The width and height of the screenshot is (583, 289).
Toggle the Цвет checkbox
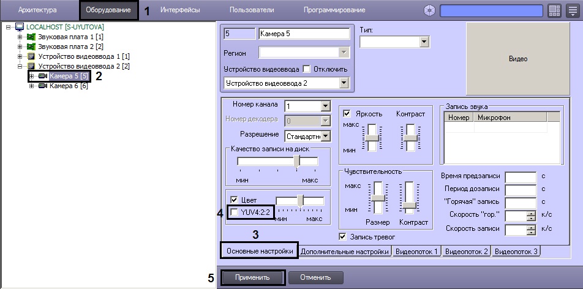(234, 200)
